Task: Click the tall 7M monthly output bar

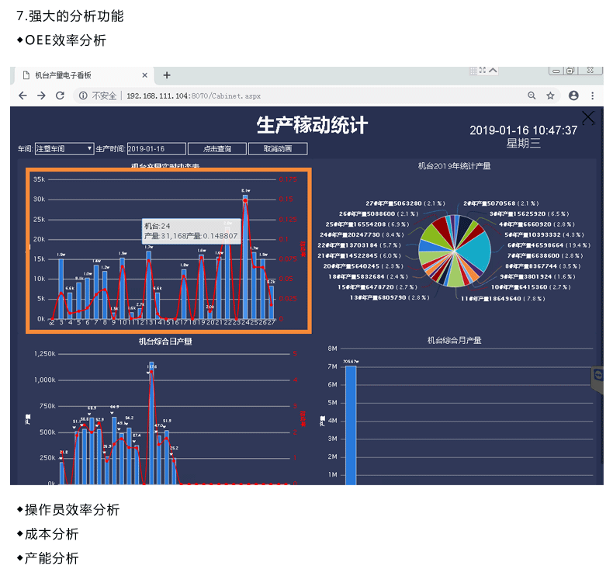Action: (351, 423)
